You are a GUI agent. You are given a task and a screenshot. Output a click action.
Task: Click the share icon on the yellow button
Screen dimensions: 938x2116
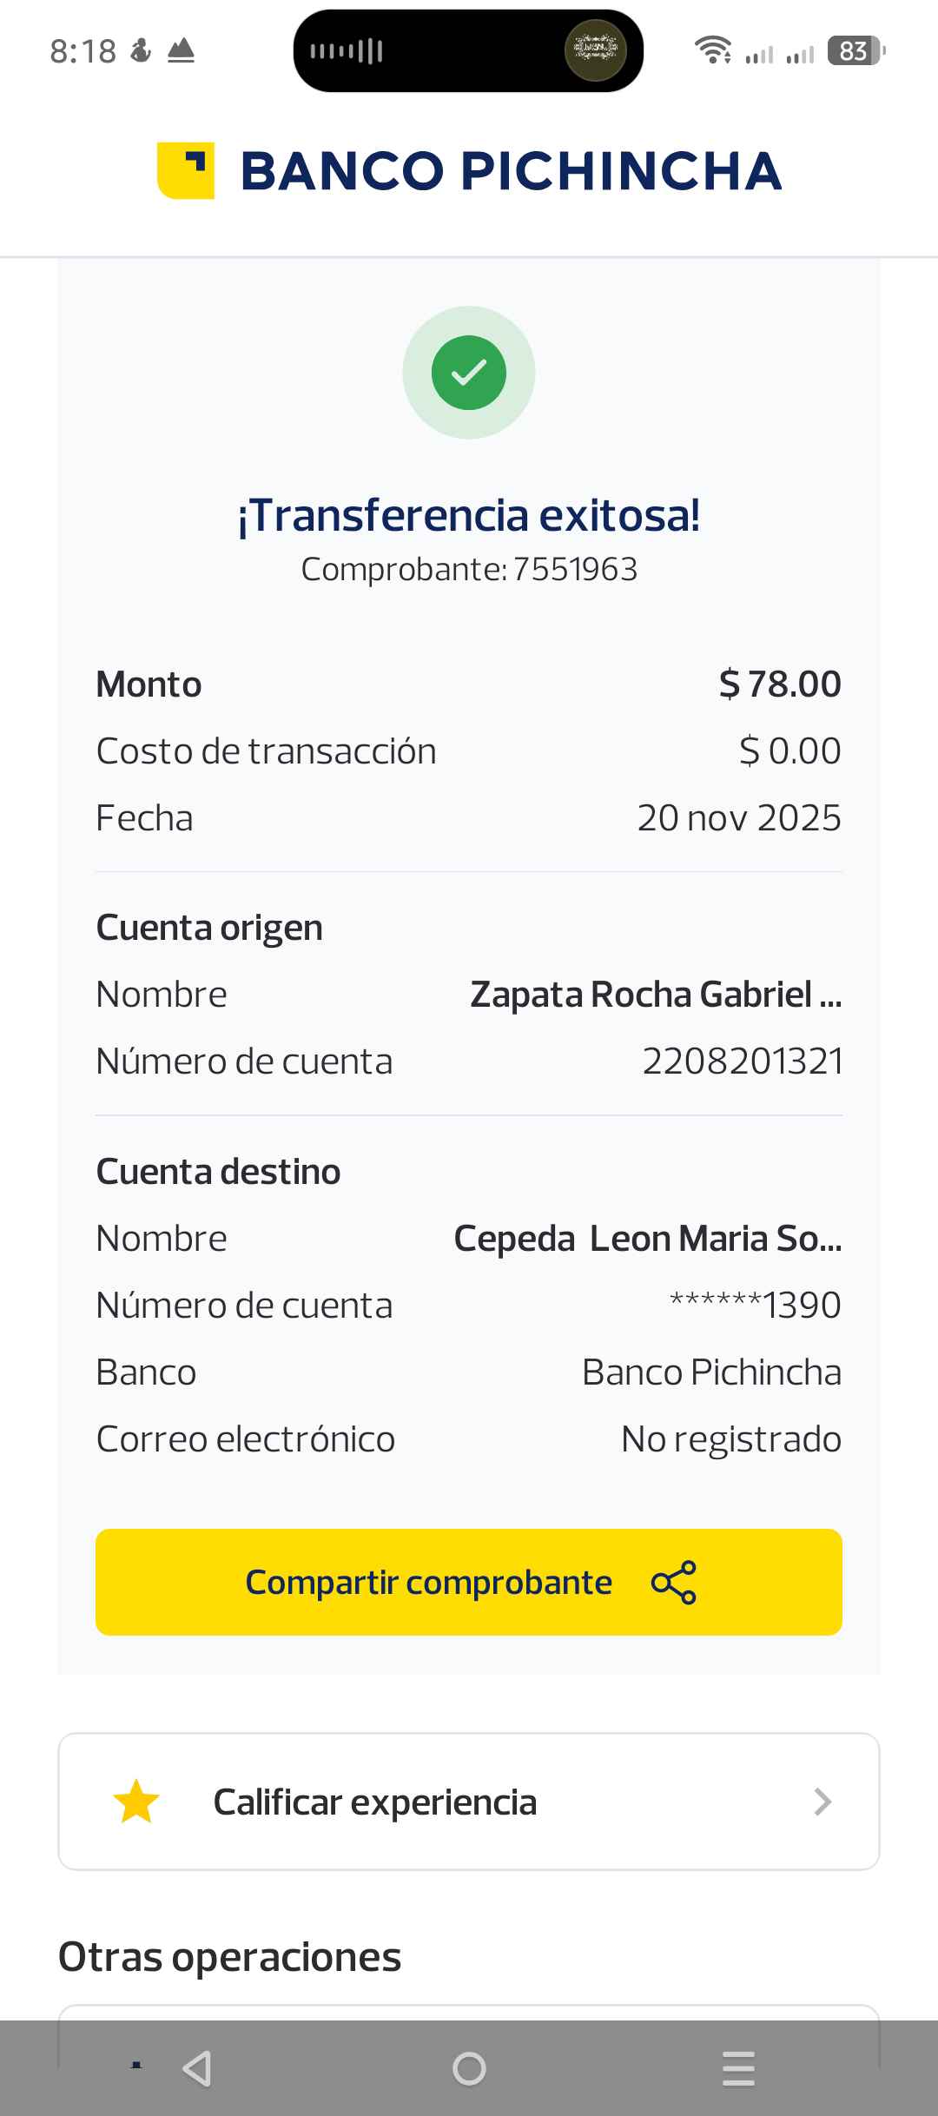click(674, 1583)
